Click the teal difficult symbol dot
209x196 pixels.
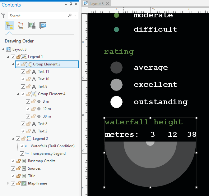[x=116, y=29]
